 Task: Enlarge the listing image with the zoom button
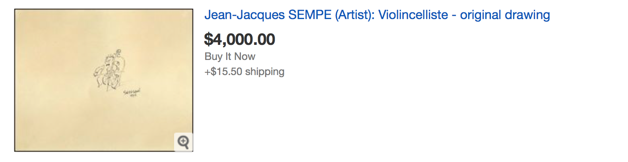(183, 142)
